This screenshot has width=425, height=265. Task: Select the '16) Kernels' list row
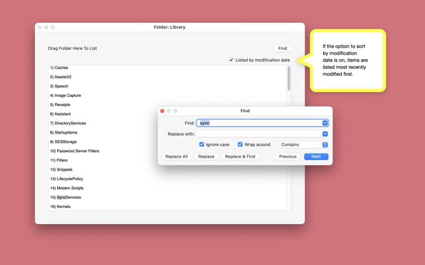pos(167,206)
